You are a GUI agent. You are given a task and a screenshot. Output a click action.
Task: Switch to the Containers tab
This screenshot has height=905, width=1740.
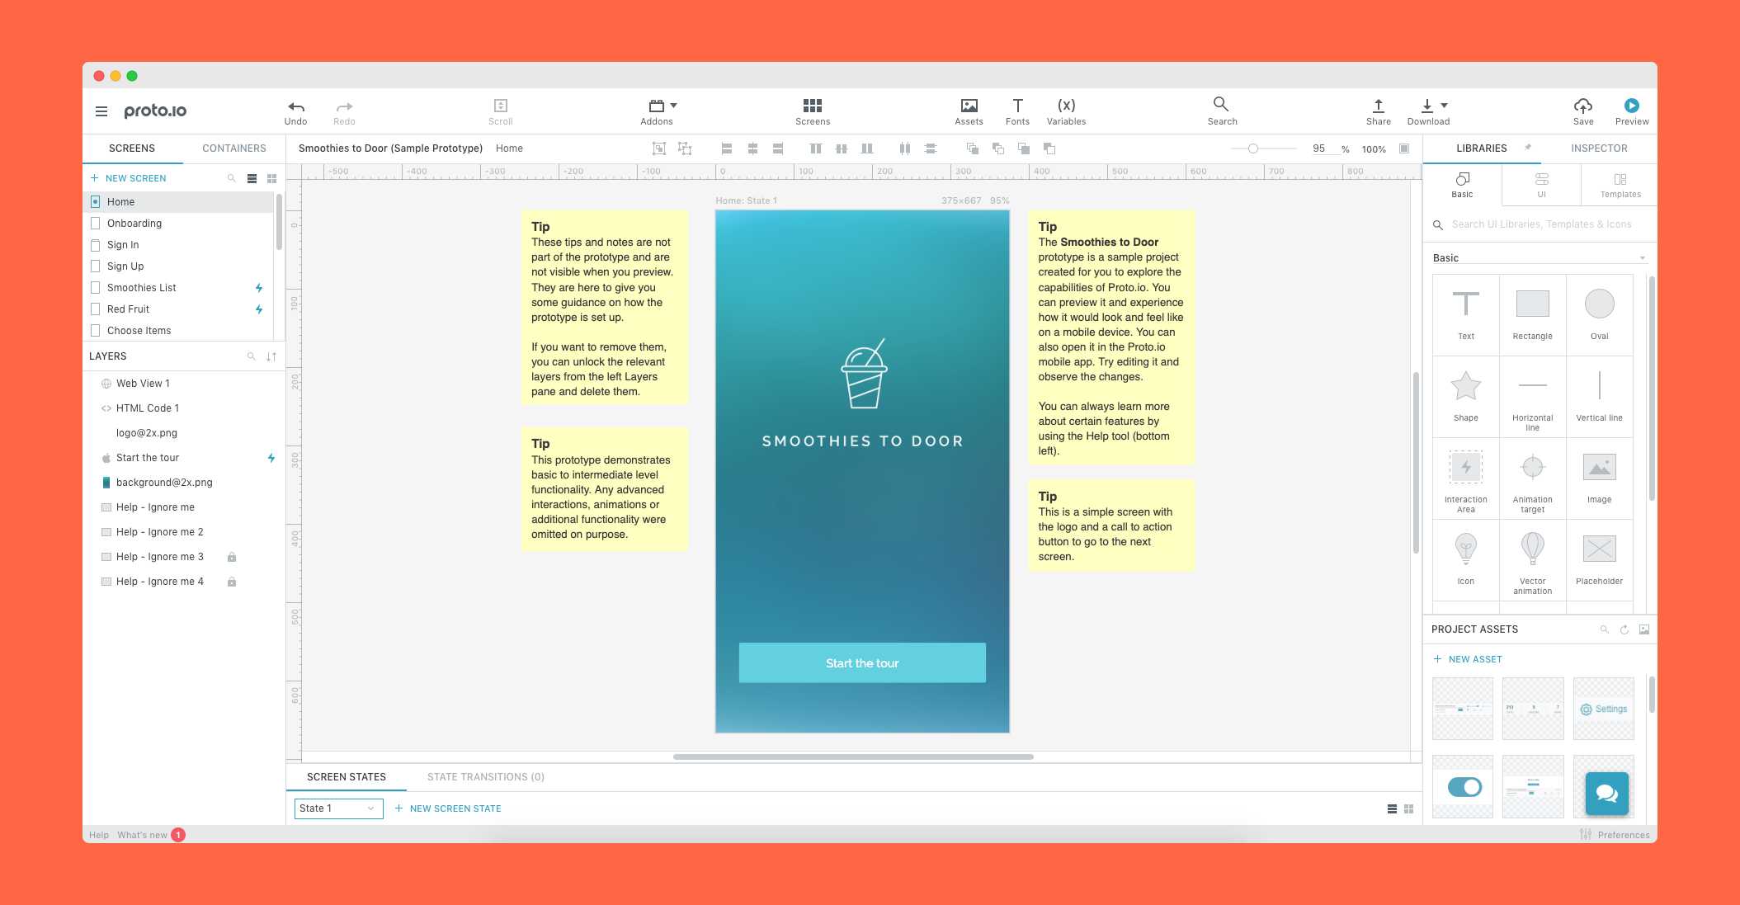pyautogui.click(x=234, y=148)
